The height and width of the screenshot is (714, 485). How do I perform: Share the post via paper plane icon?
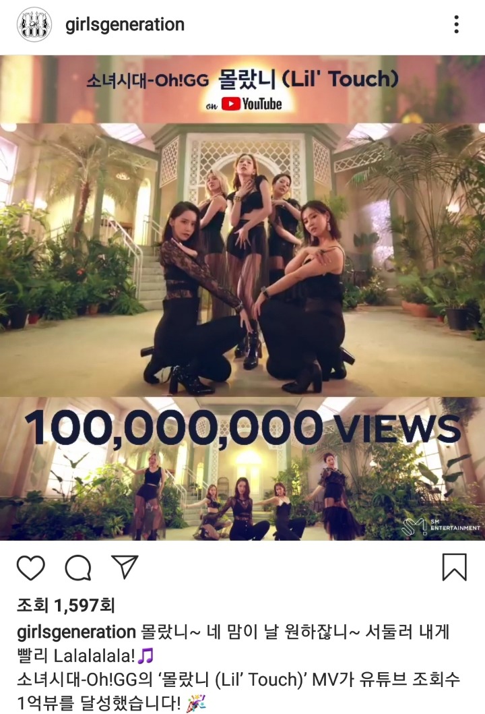[x=125, y=566]
